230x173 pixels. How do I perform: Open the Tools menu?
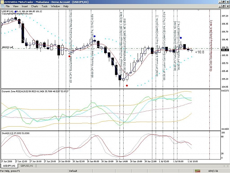(x=45, y=6)
